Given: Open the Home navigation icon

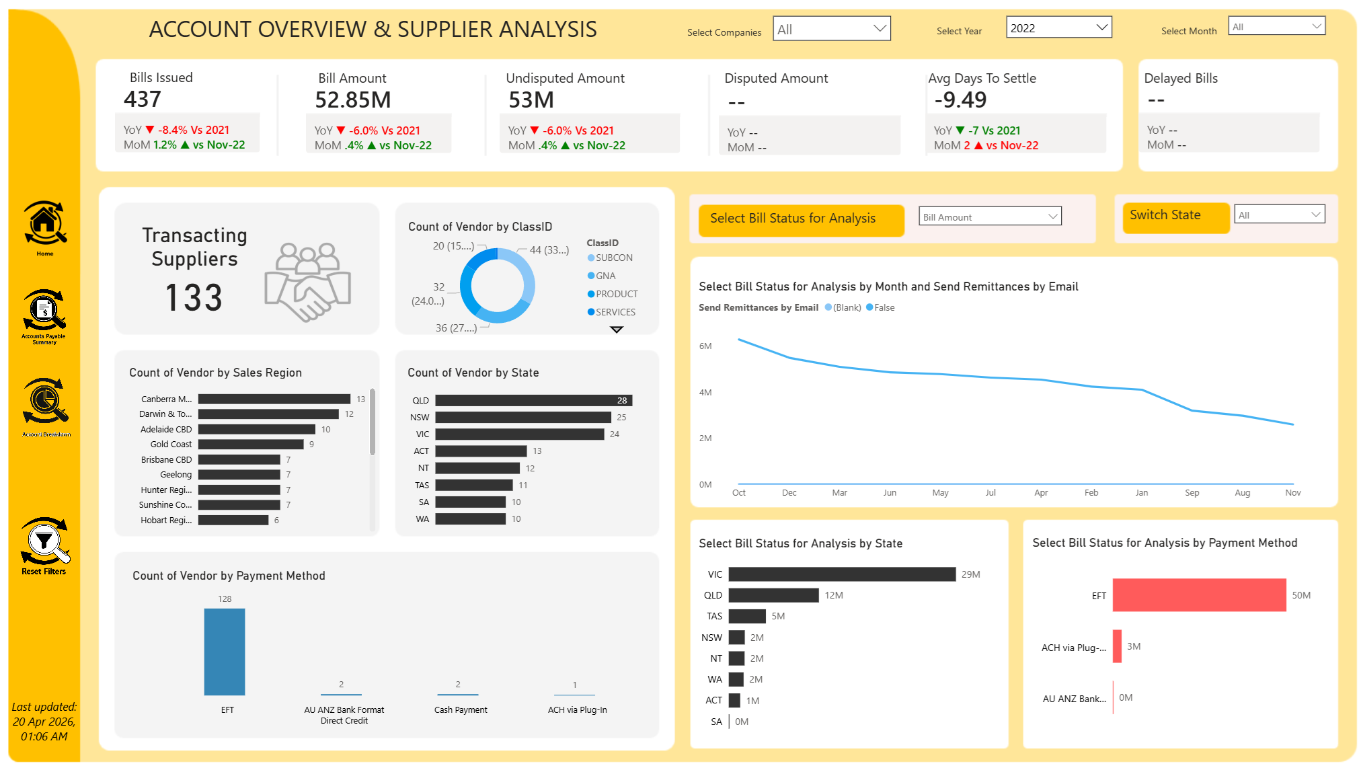Looking at the screenshot, I should (x=45, y=223).
